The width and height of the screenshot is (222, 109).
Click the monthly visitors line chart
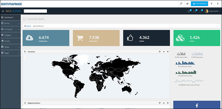click(x=189, y=81)
